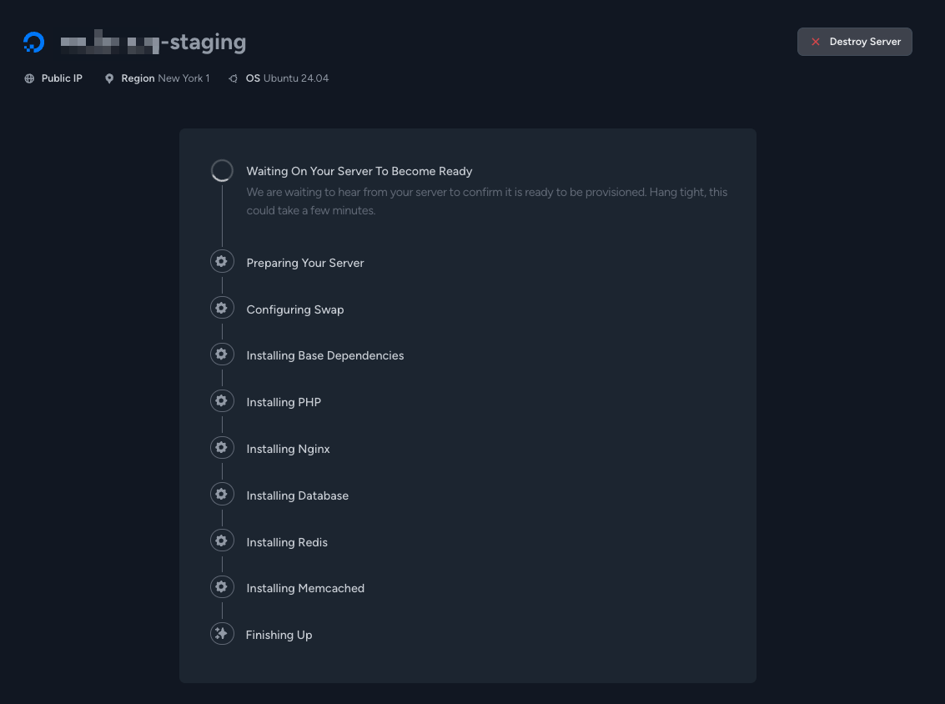The height and width of the screenshot is (704, 945).
Task: Click the globe icon beside Public IP
Action: pos(29,78)
